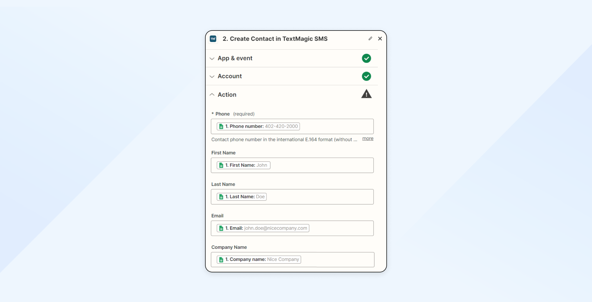Click inside the Company Name input field
Viewport: 592px width, 302px height.
pyautogui.click(x=292, y=260)
